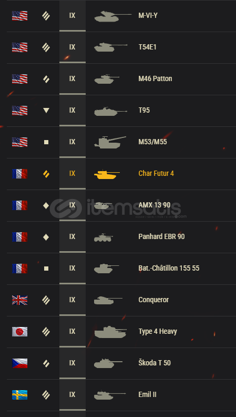
Task: Click the Czech flag beside Škoda T 50
Action: point(19,363)
